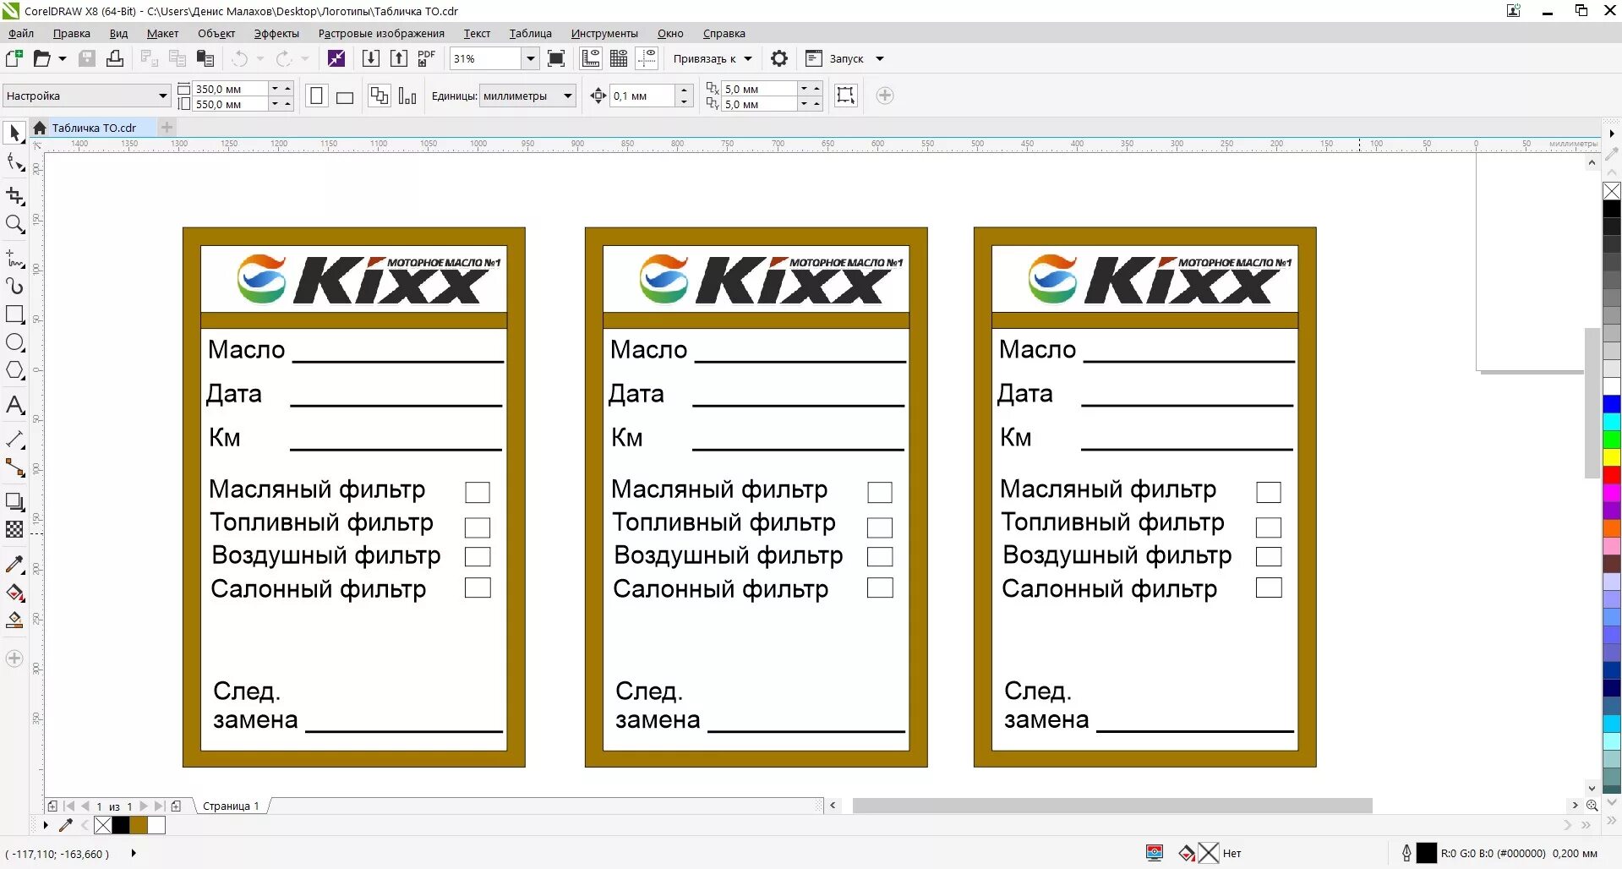
Task: Select the Parallel Dimension tool
Action: coord(14,440)
